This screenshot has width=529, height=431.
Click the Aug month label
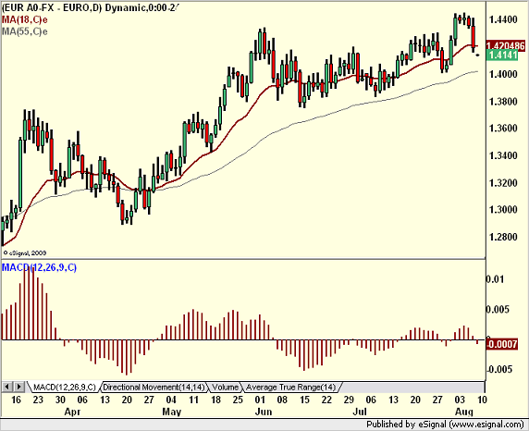click(464, 412)
